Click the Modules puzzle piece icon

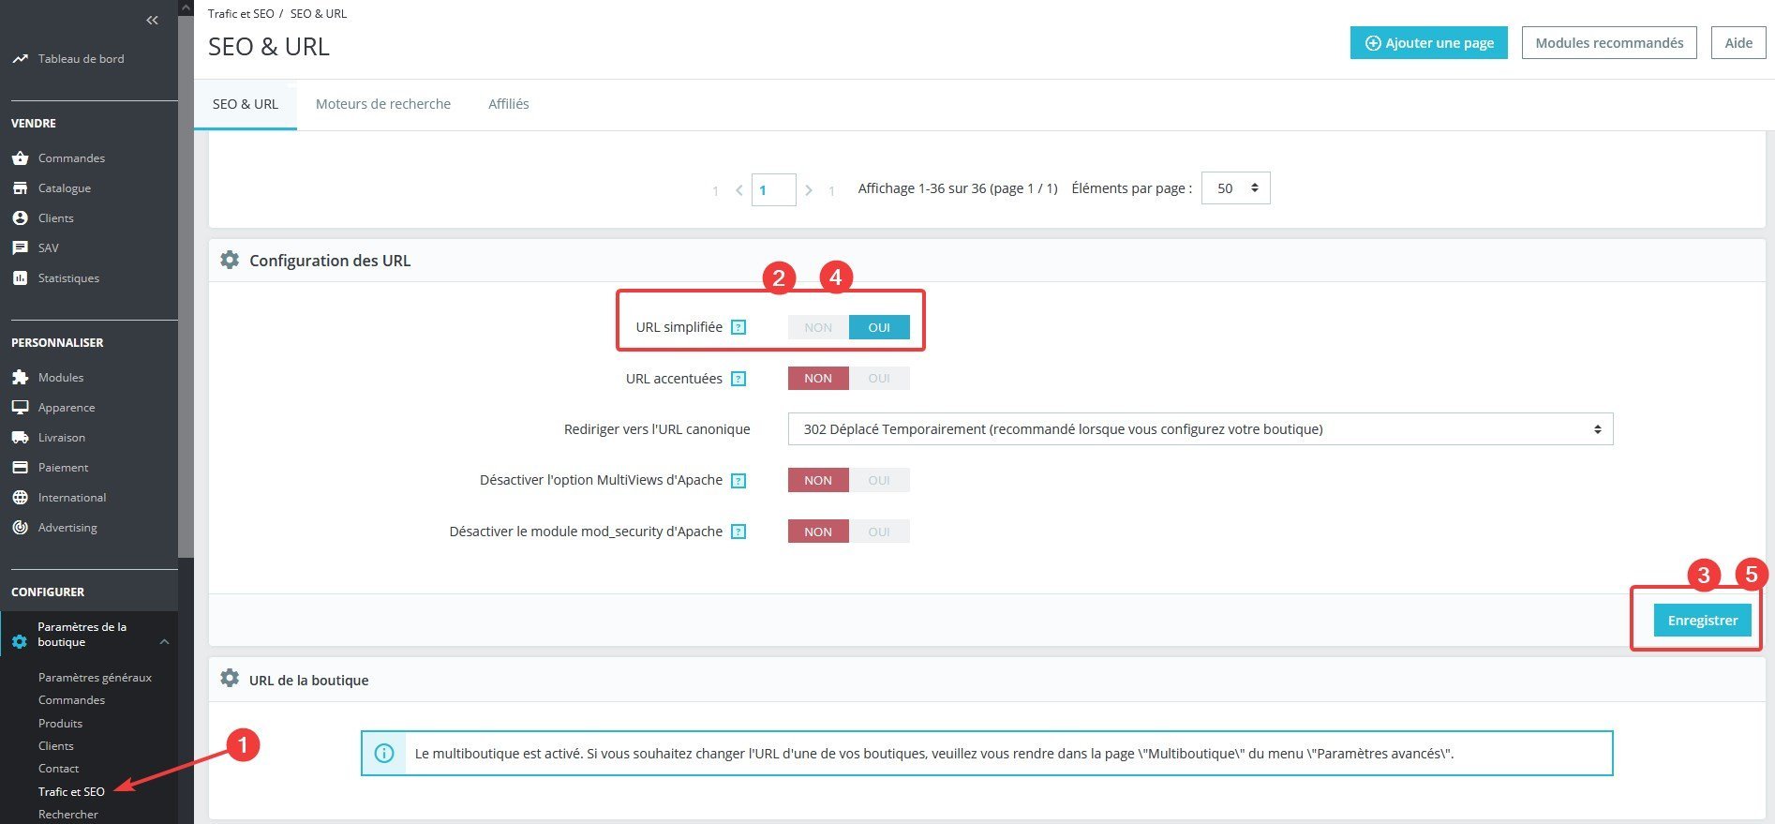(20, 378)
